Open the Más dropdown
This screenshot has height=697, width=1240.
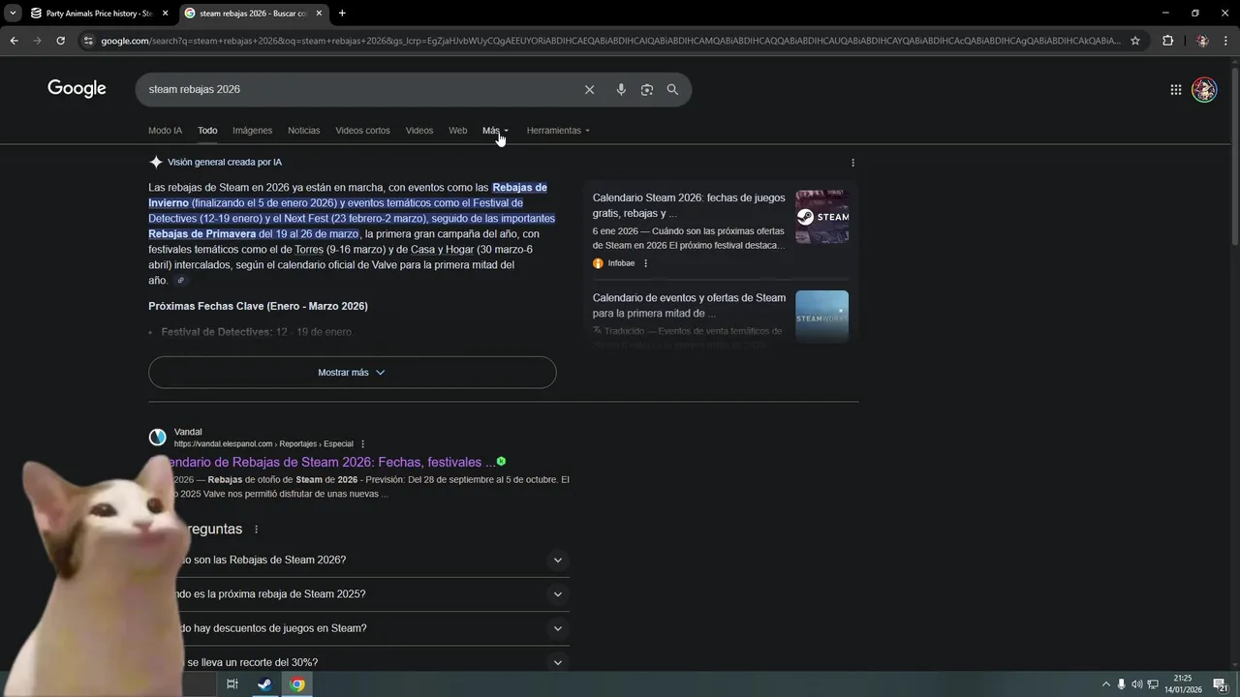tap(495, 131)
